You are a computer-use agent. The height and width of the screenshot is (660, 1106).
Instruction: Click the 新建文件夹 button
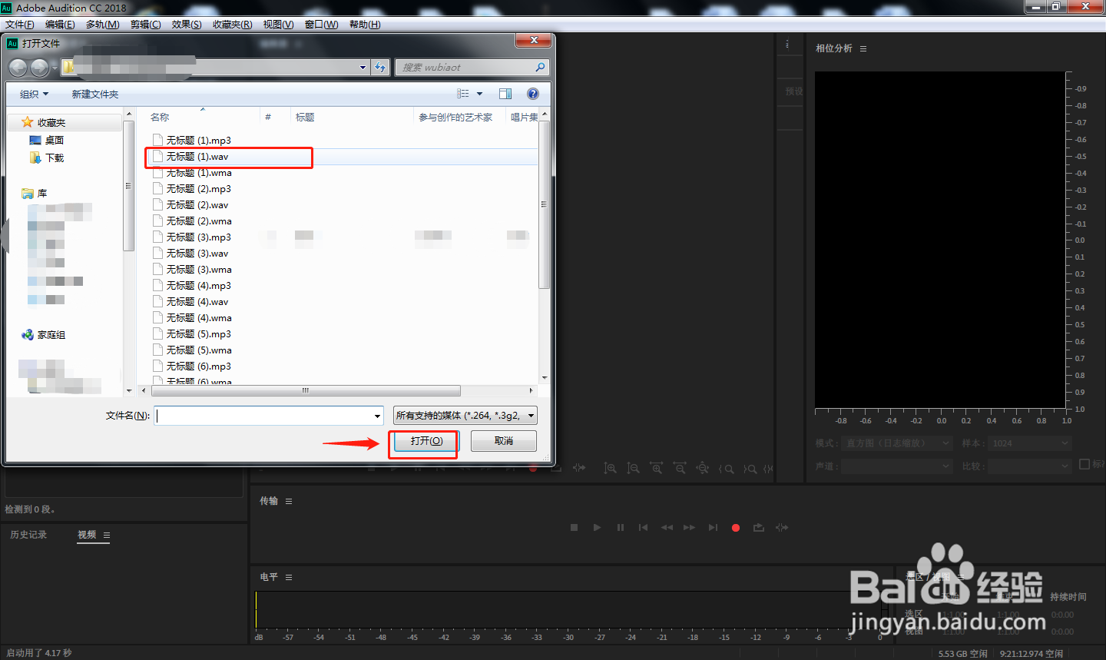coord(95,94)
